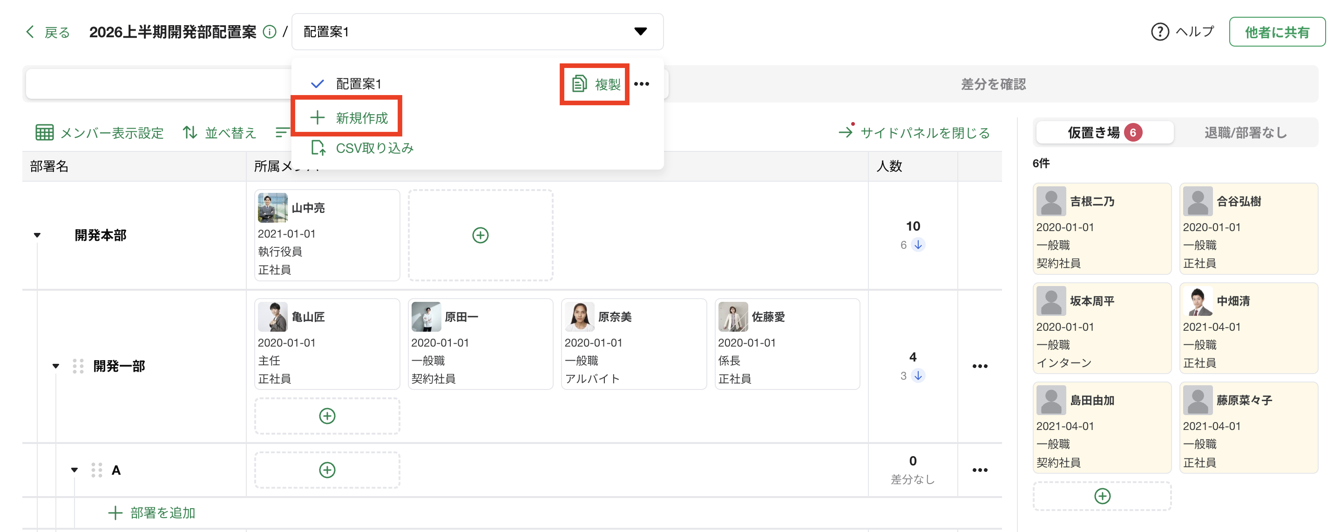The width and height of the screenshot is (1341, 532).
Task: Add member via plus in 開発本部 row
Action: 480,235
